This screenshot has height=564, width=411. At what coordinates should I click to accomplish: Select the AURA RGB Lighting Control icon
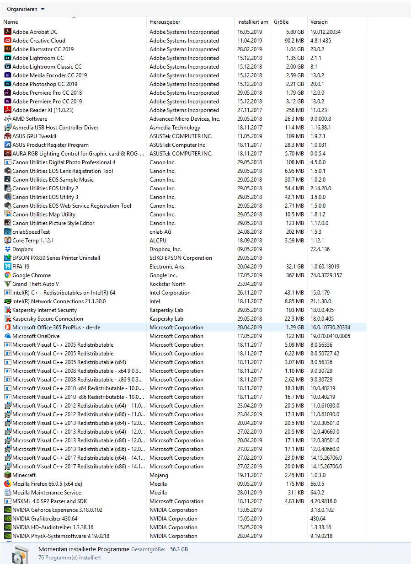[8, 154]
